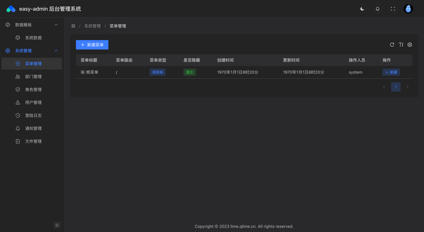The image size is (424, 232).
Task: Open table column settings gear
Action: pyautogui.click(x=410, y=45)
